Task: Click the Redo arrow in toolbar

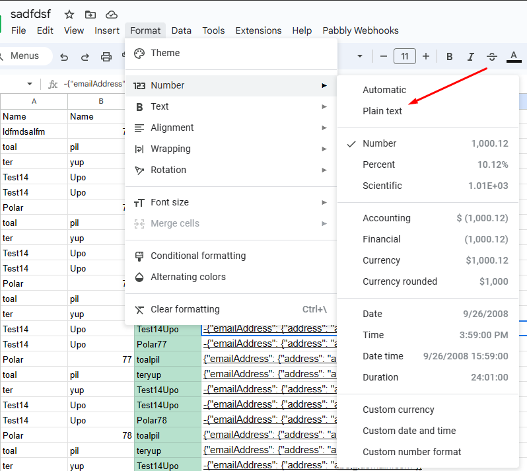Action: 85,57
